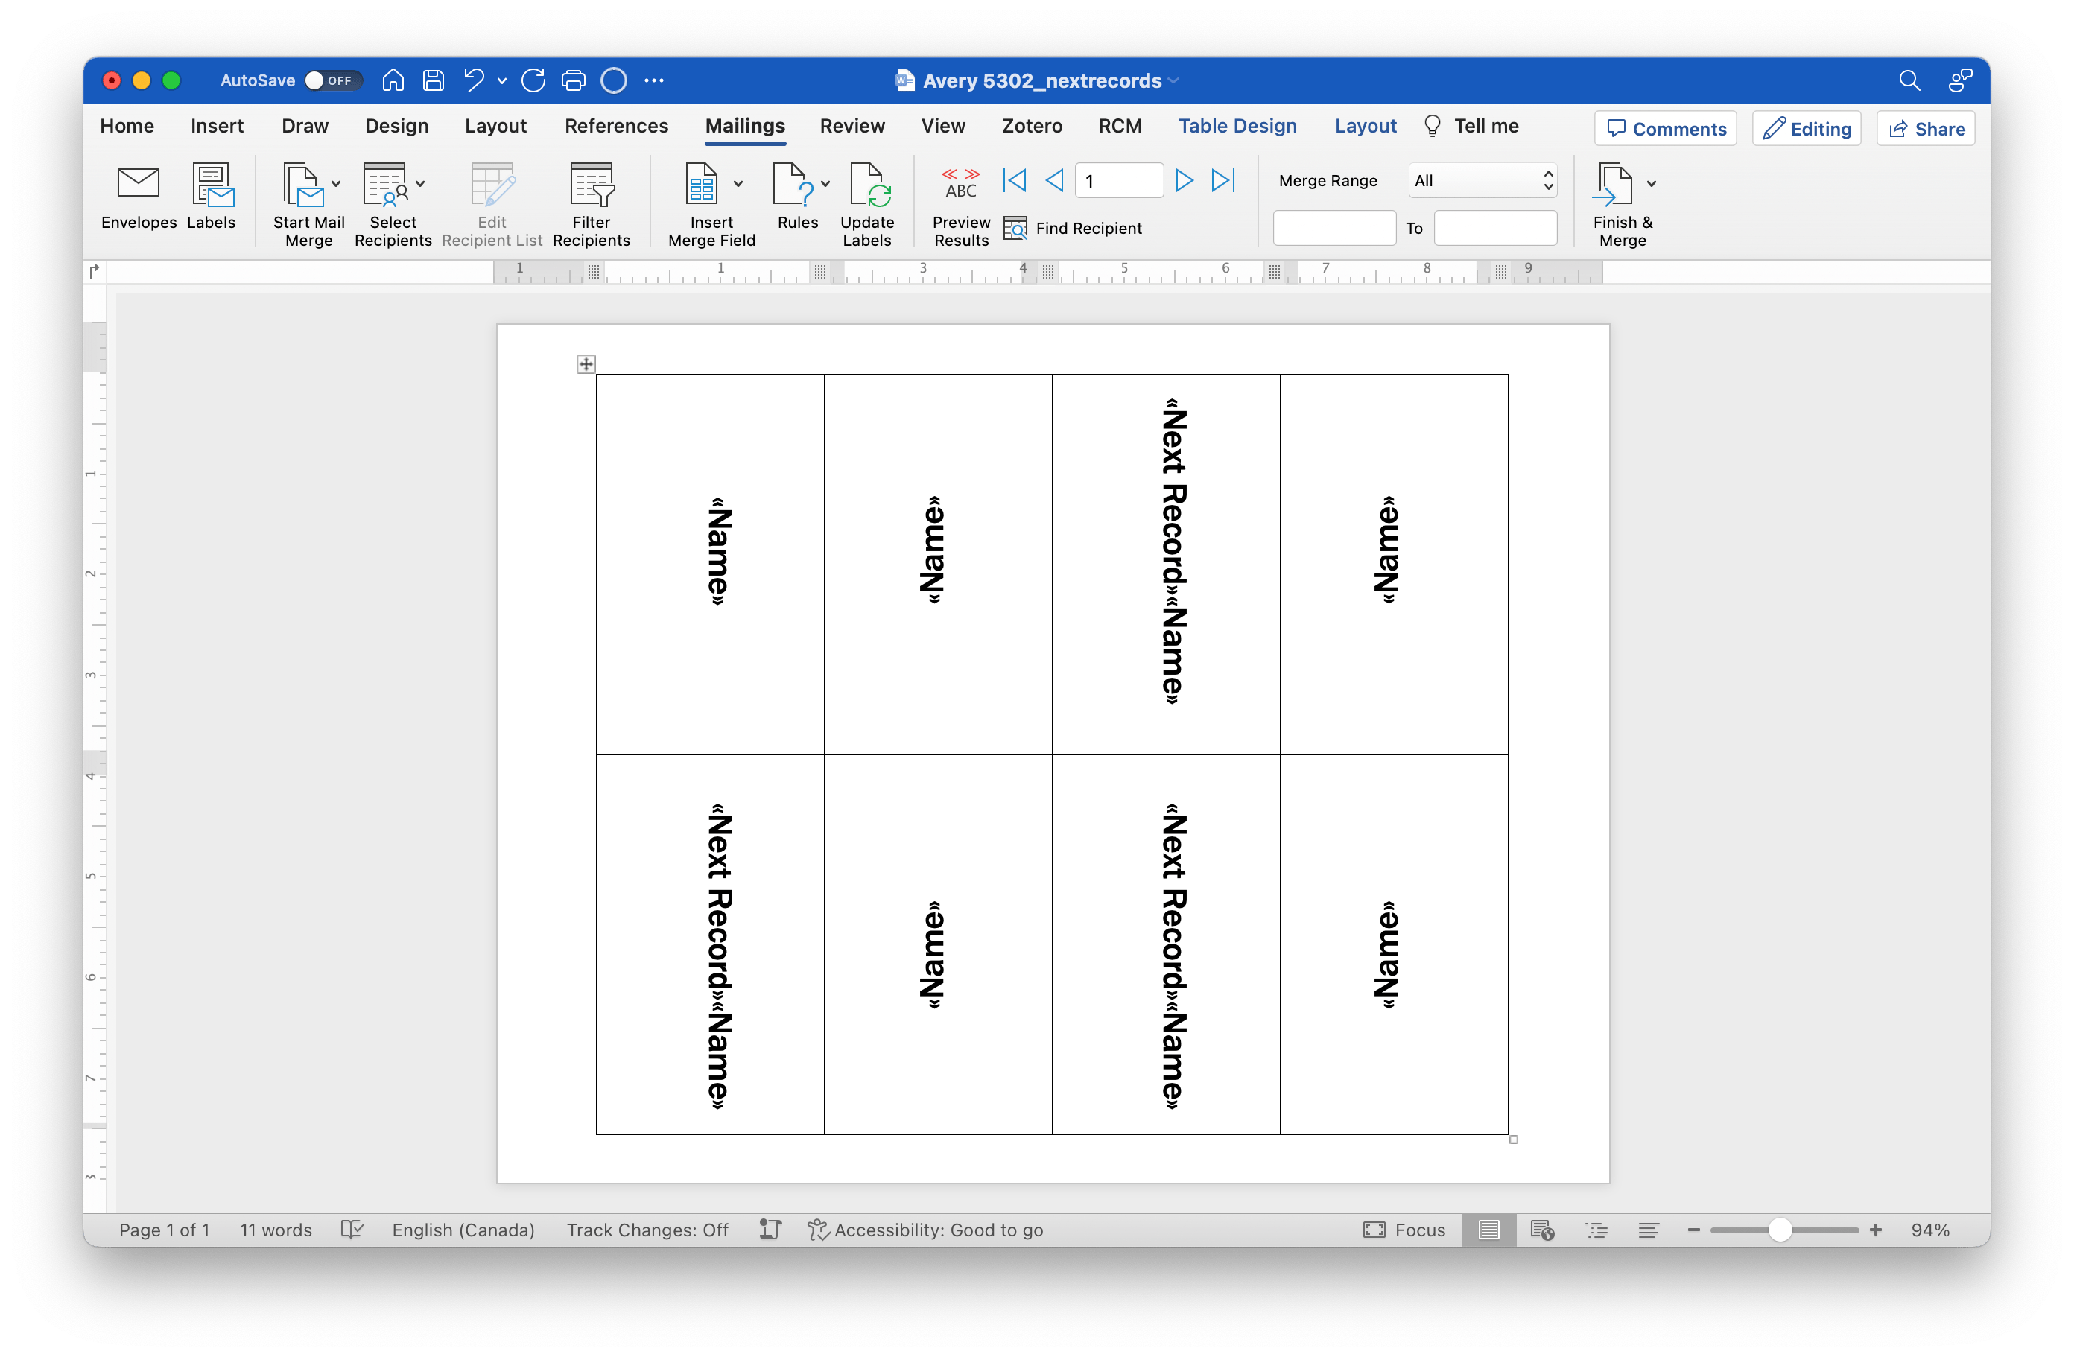The image size is (2074, 1357).
Task: Click Tell me search
Action: tap(1471, 127)
